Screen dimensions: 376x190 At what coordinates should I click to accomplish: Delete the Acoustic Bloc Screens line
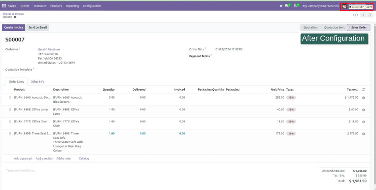[364, 98]
